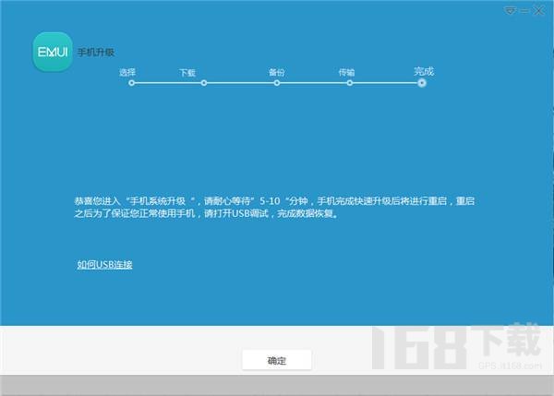Click progress line between 下载 and 备份
Image resolution: width=554 pixels, height=396 pixels.
pos(240,83)
